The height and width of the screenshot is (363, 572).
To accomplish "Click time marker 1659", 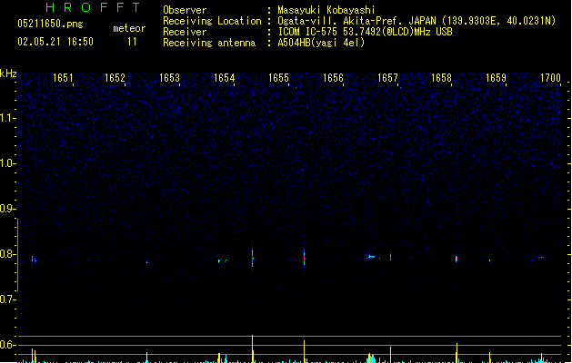I will (497, 78).
